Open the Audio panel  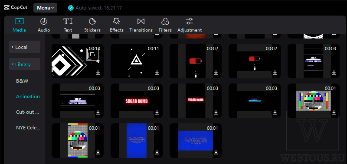click(44, 25)
